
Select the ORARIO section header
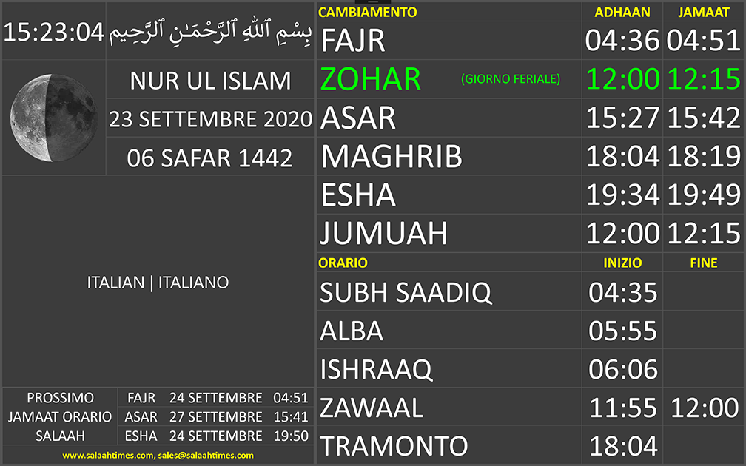[343, 263]
